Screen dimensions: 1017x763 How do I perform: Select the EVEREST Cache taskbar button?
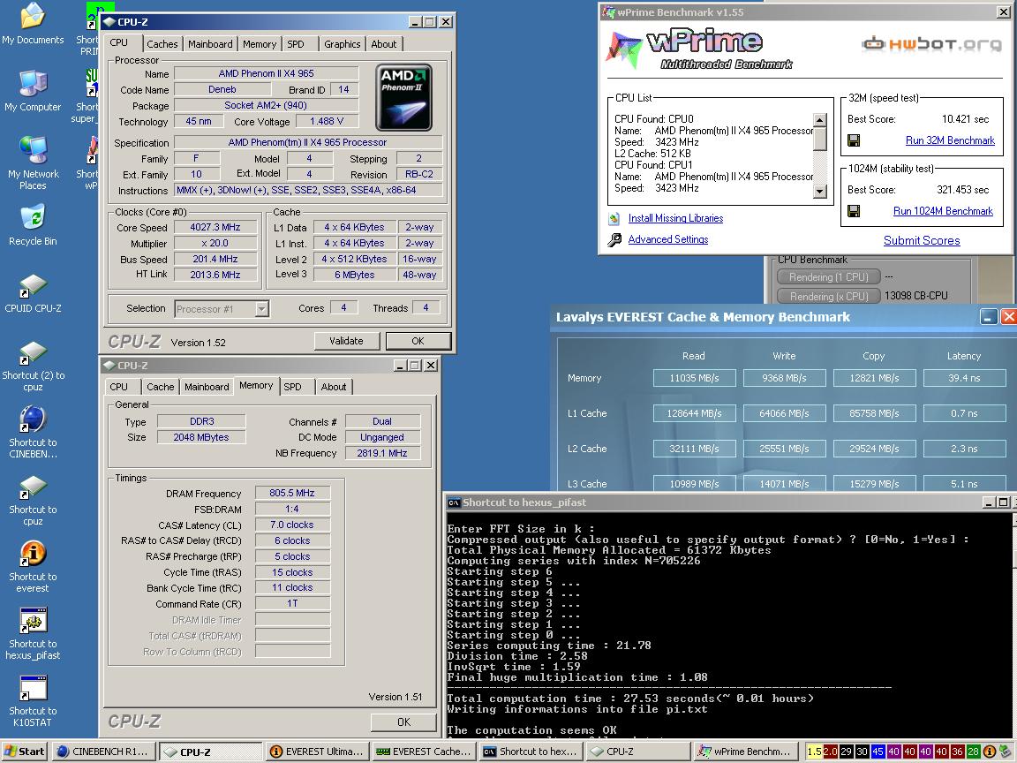click(423, 752)
